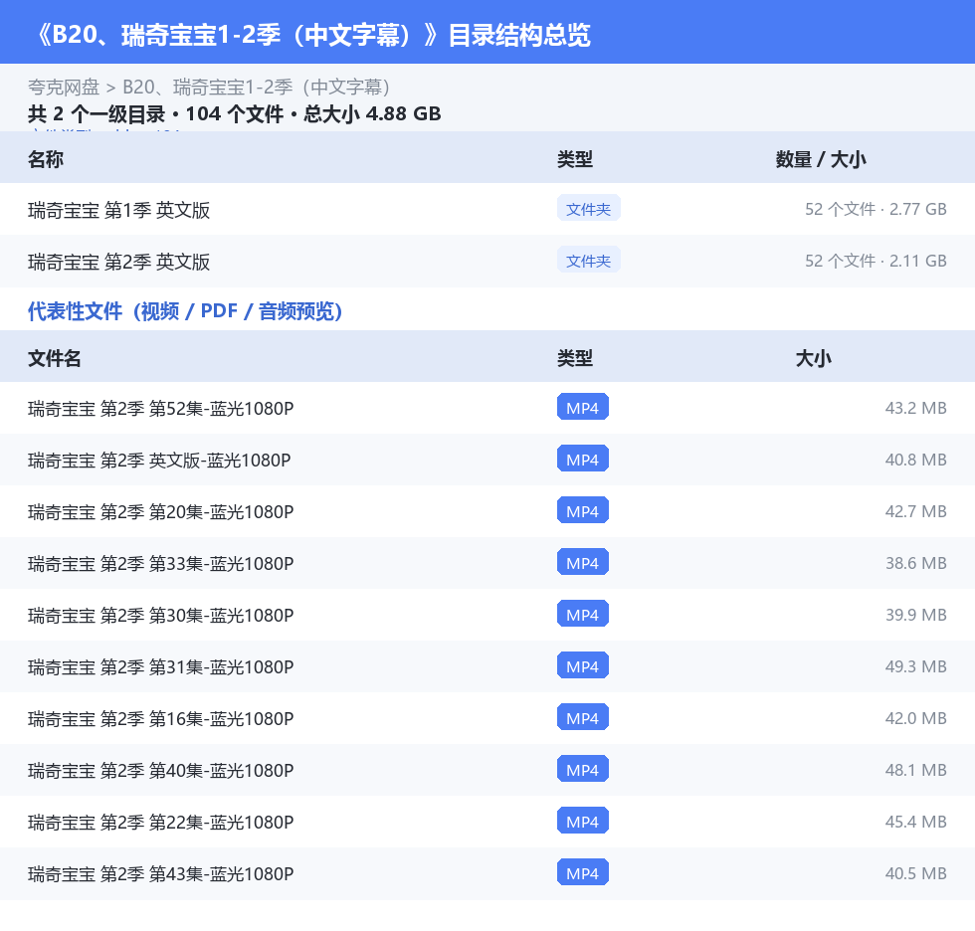975x931 pixels.
Task: Click the 文件夹 badge for 第2季
Action: 588,261
